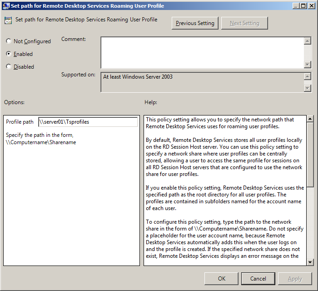Click the title bar window icon
The image size is (318, 291).
click(x=6, y=5)
